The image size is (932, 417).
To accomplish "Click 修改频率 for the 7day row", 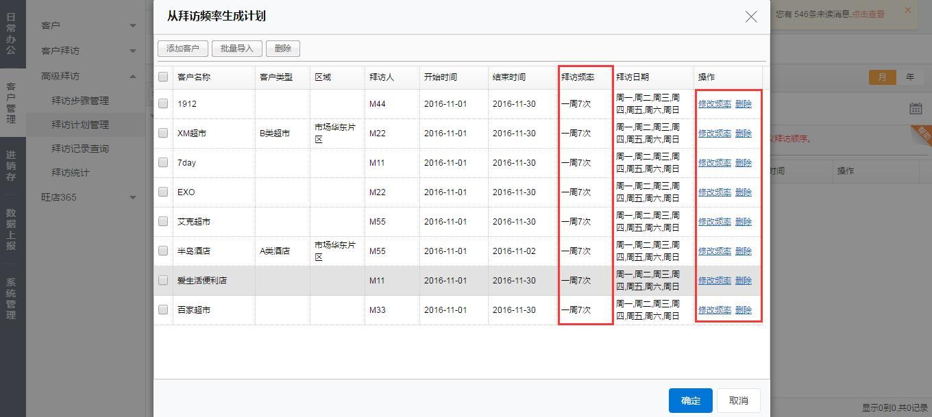I will (x=714, y=163).
